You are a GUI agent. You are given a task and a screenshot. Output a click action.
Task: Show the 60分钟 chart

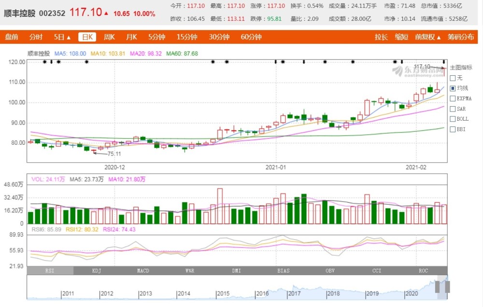(251, 37)
